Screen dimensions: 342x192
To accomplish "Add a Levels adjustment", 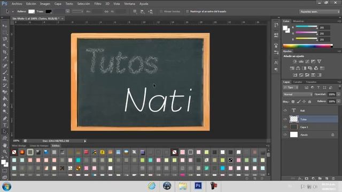I will coord(301,62).
